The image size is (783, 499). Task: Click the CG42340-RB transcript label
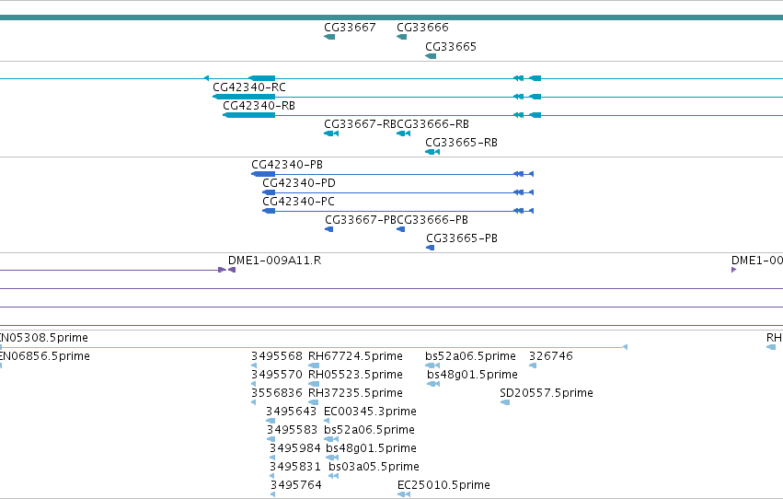(x=259, y=105)
